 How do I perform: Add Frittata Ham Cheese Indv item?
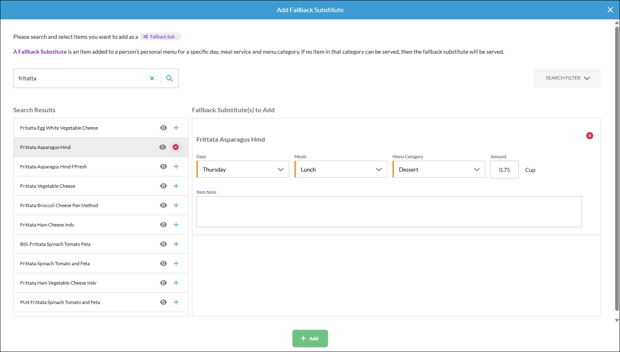tap(176, 225)
